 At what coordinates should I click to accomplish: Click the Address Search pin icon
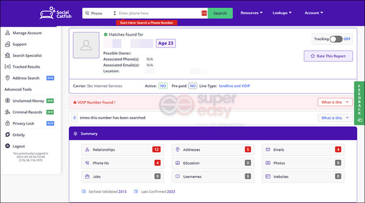[7, 78]
